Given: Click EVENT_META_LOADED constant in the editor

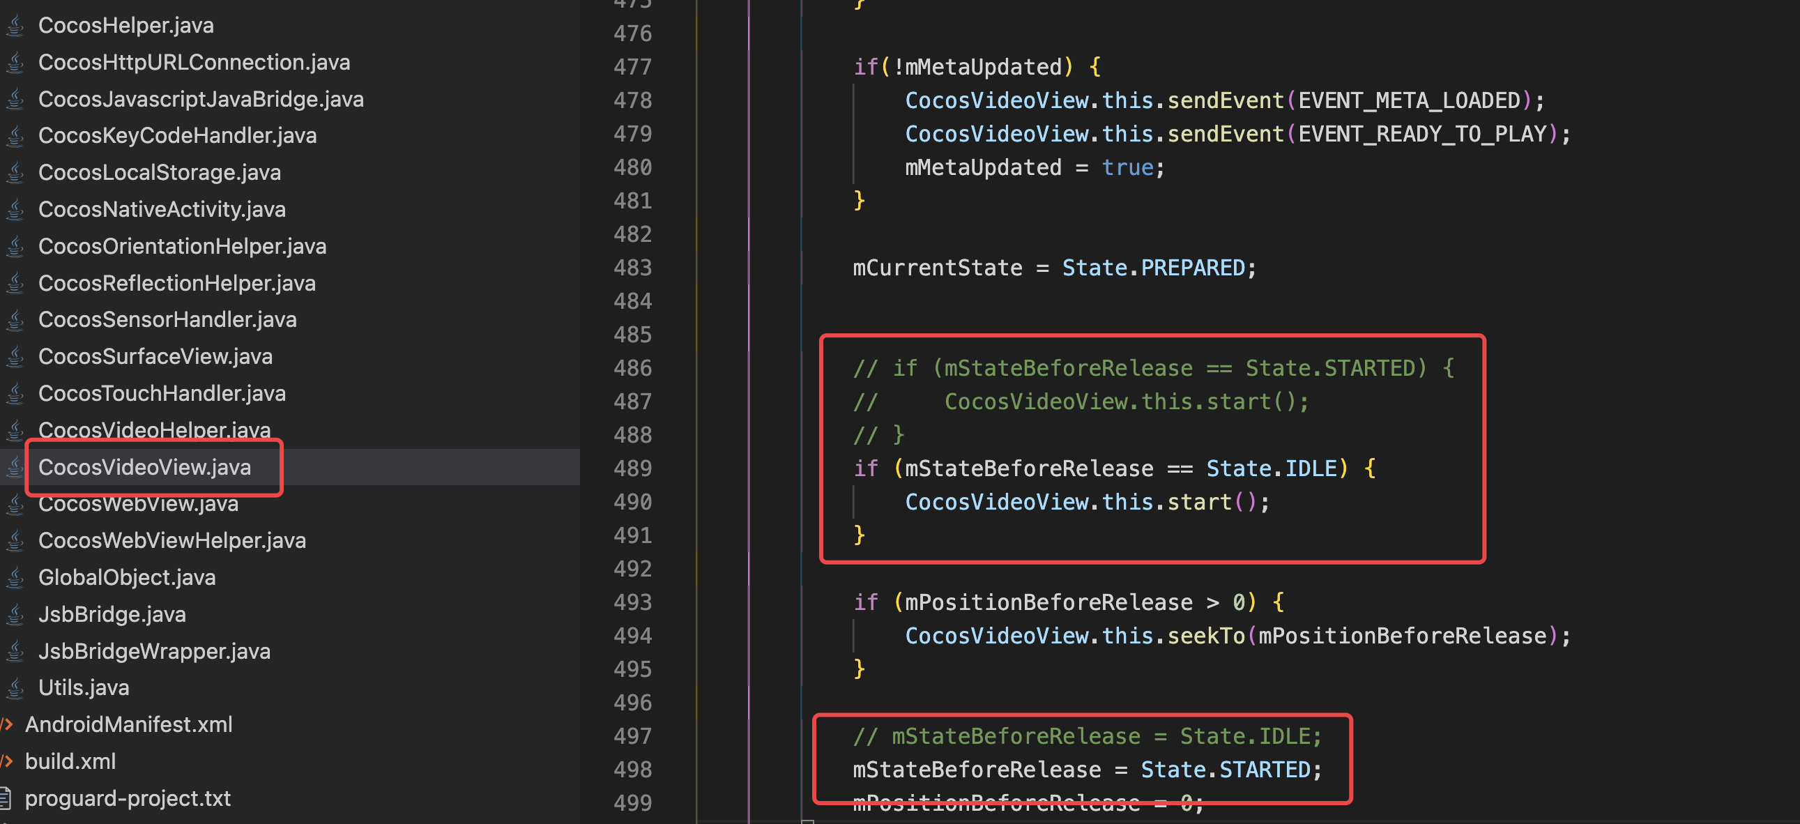Looking at the screenshot, I should [x=1409, y=100].
